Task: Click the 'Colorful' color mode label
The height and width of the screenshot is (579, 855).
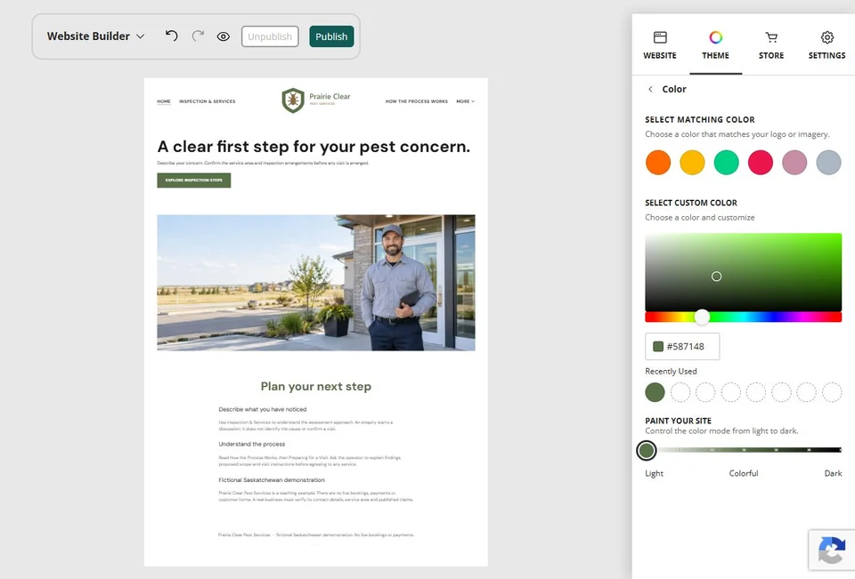Action: pos(743,473)
